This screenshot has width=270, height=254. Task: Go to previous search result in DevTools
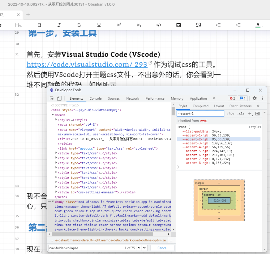point(139,248)
